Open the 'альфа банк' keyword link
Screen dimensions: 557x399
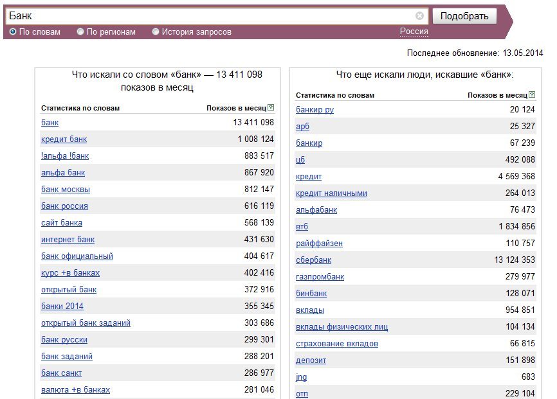63,173
